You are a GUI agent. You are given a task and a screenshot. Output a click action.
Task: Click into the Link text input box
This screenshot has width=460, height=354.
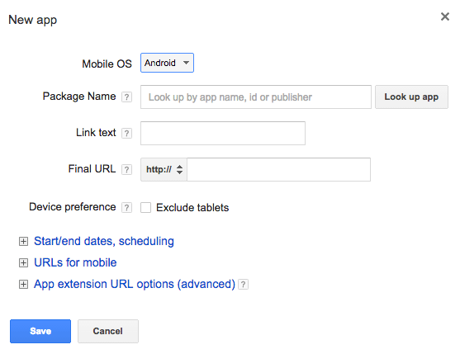[223, 134]
